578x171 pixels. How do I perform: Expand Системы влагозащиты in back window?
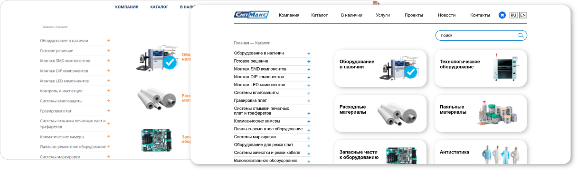point(108,101)
